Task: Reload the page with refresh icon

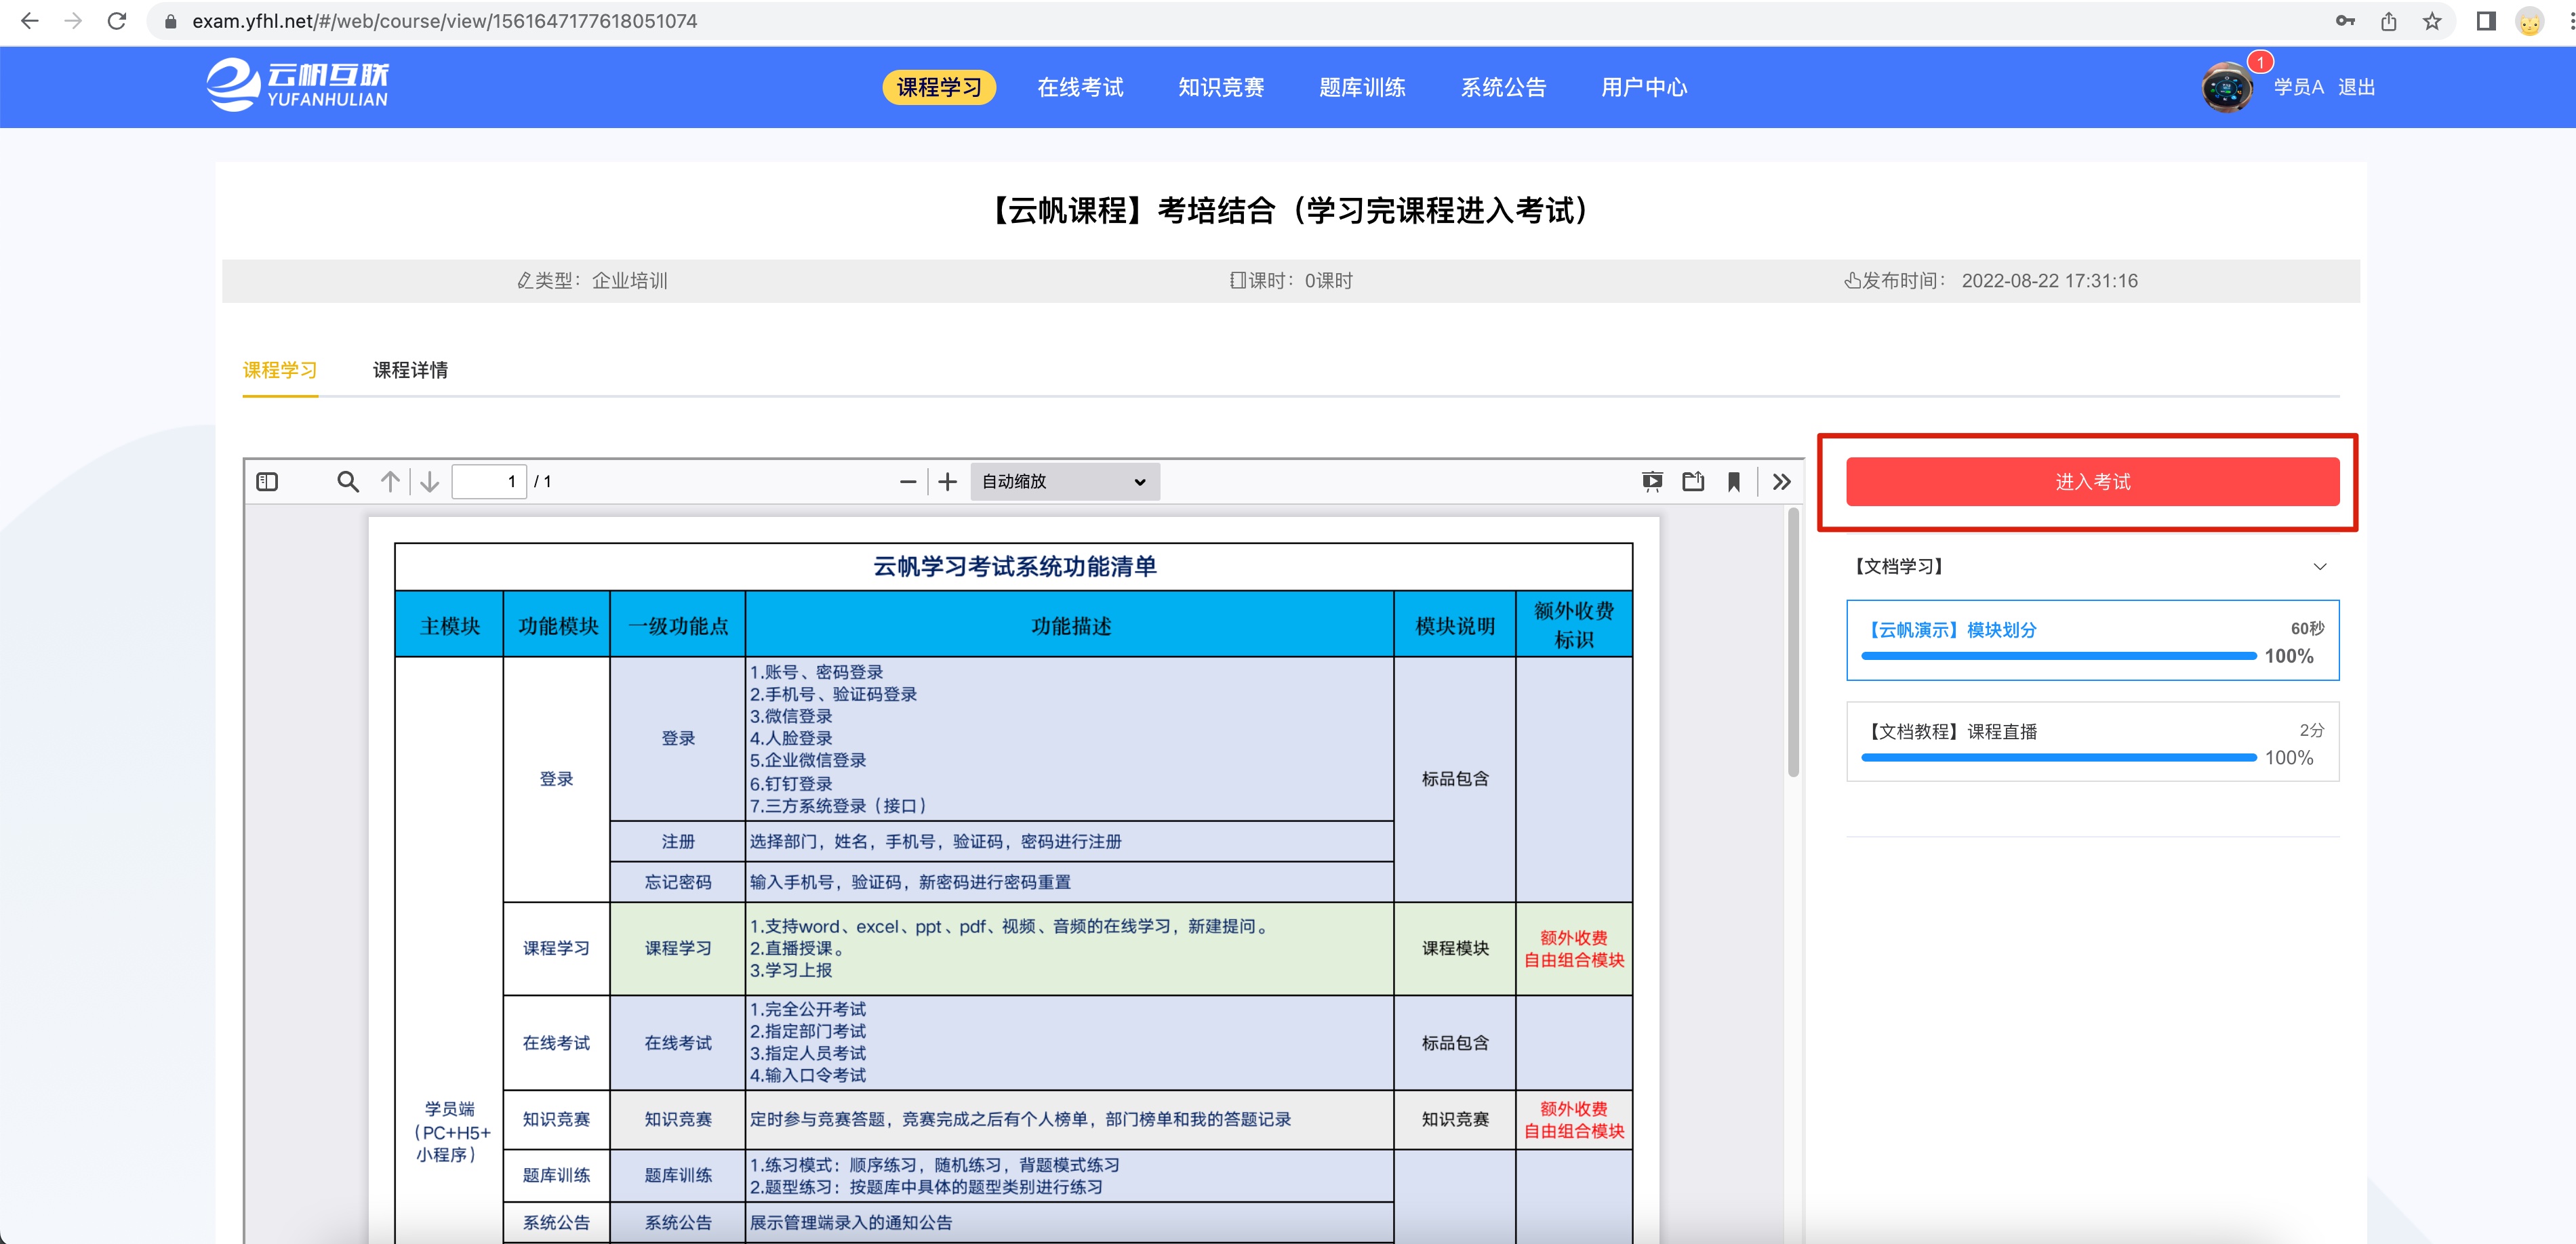Action: click(x=117, y=21)
